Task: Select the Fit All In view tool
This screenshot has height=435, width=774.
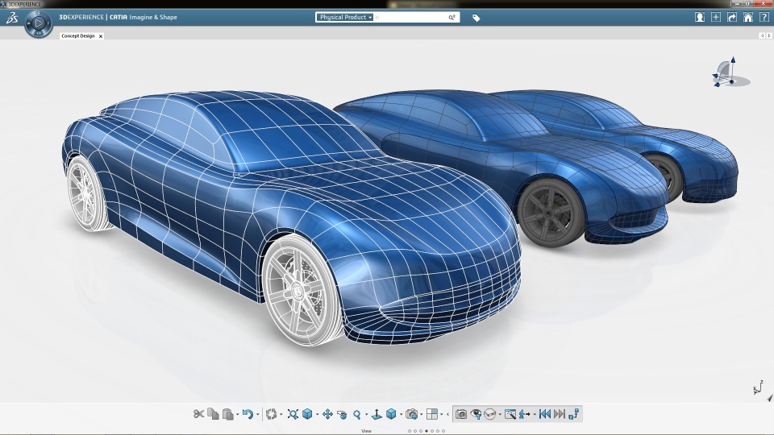Action: 293,414
